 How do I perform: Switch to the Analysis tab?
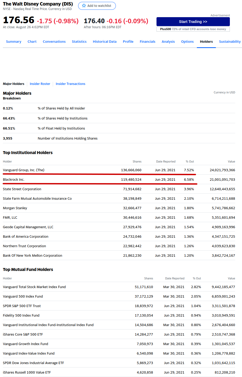[168, 42]
